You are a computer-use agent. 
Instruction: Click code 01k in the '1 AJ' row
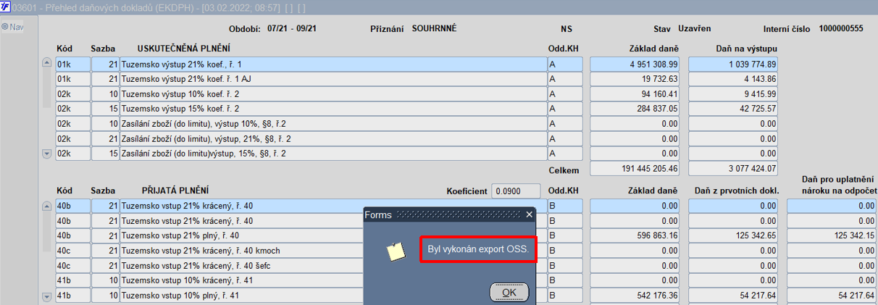point(72,79)
